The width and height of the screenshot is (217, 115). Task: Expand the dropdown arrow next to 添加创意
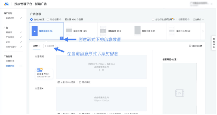tap(57, 46)
